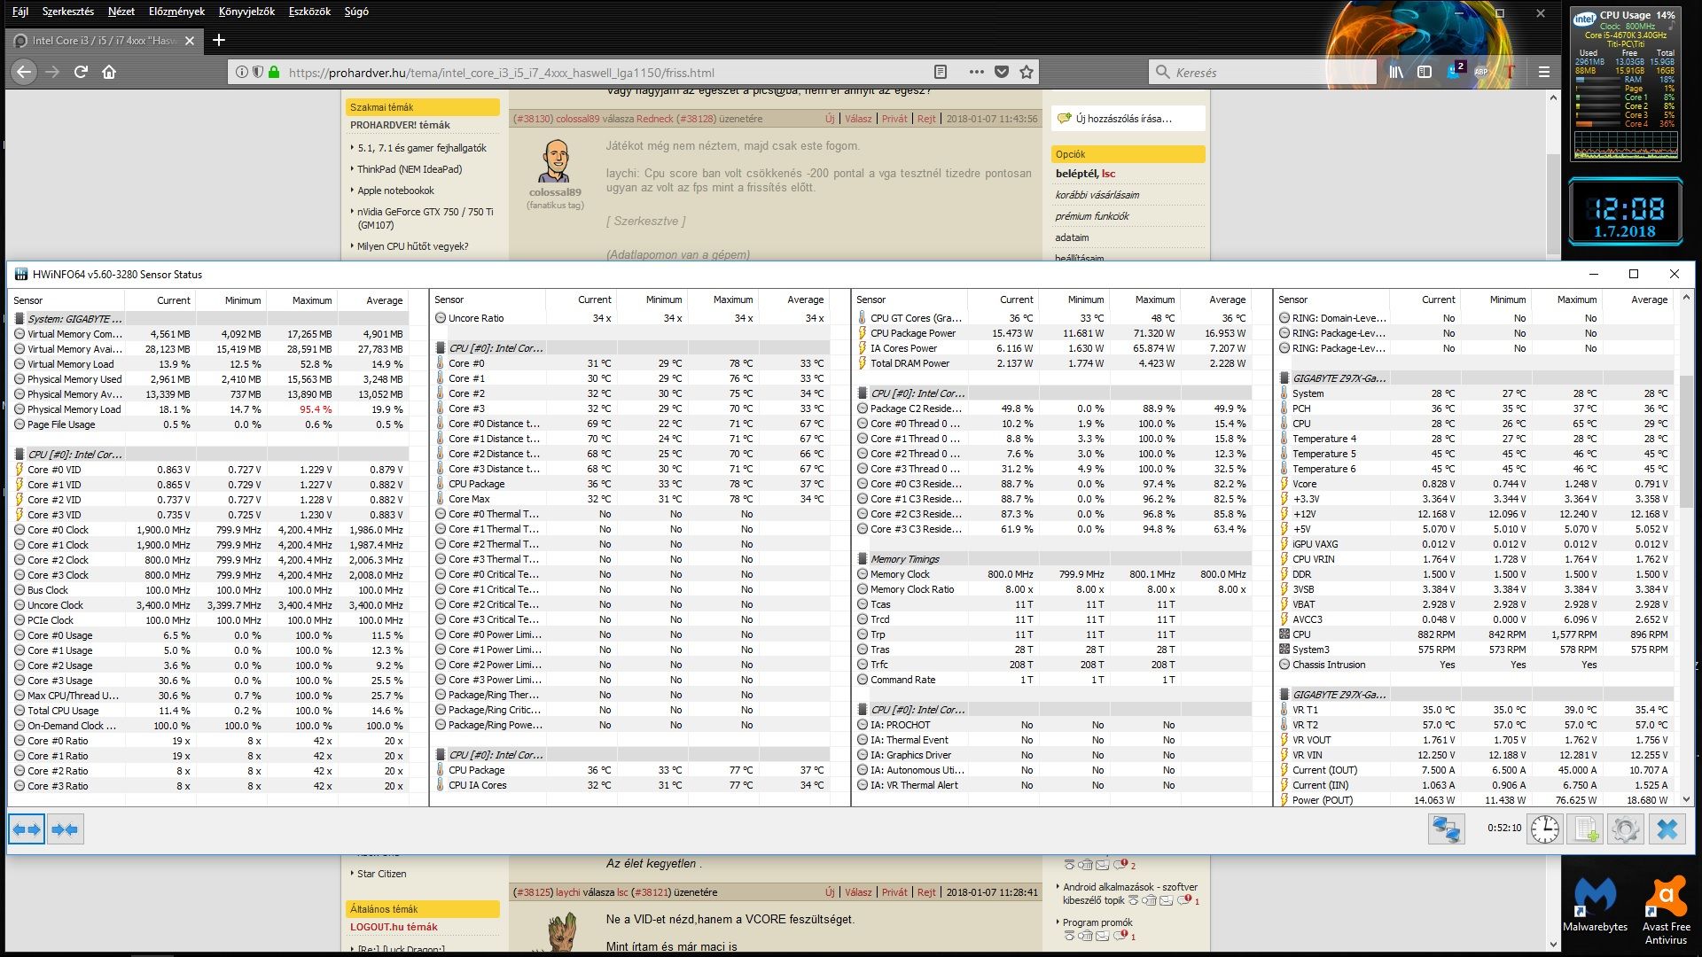Click the HWiNFO expand columns arrows button

pyautogui.click(x=27, y=829)
